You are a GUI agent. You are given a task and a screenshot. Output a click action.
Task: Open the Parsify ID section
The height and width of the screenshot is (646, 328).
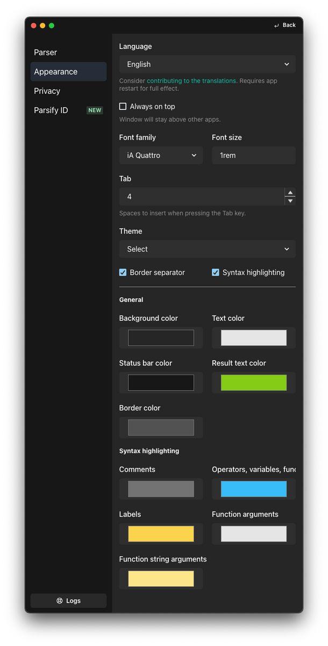pos(51,110)
